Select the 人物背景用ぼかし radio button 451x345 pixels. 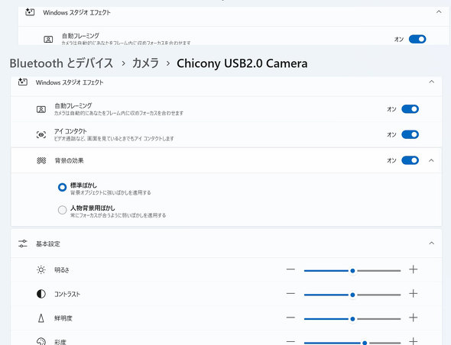tap(62, 210)
